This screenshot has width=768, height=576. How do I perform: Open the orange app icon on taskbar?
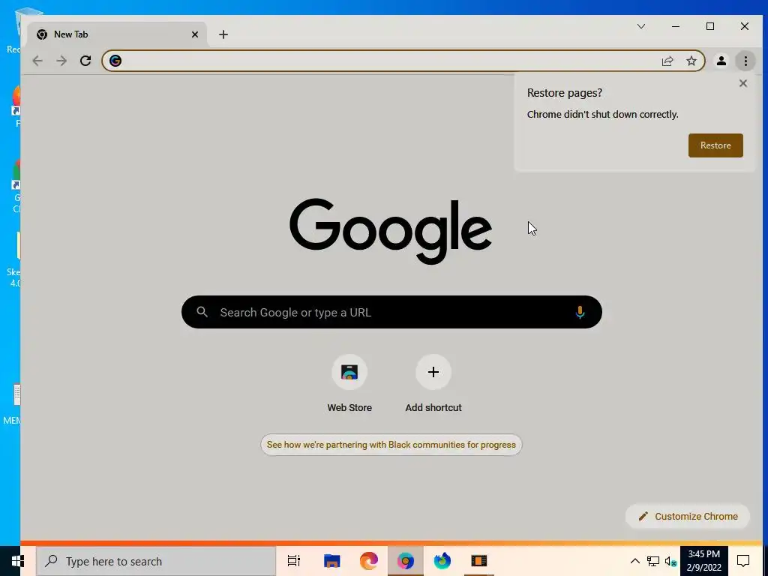(479, 561)
